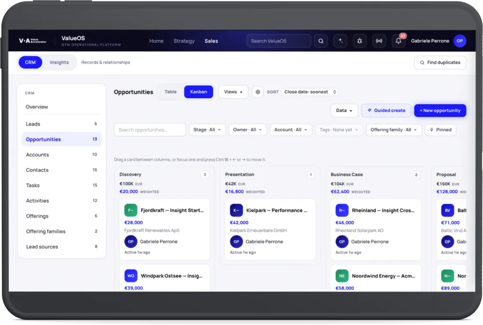
Task: Open Accounts in the CRM sidebar
Action: 61,155
